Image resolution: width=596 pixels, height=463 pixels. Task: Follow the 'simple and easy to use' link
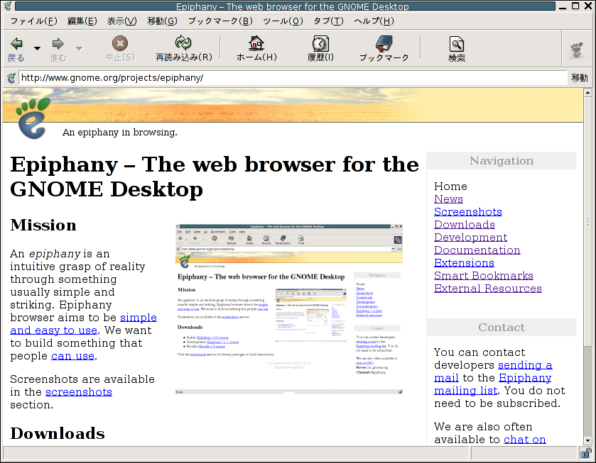point(53,330)
